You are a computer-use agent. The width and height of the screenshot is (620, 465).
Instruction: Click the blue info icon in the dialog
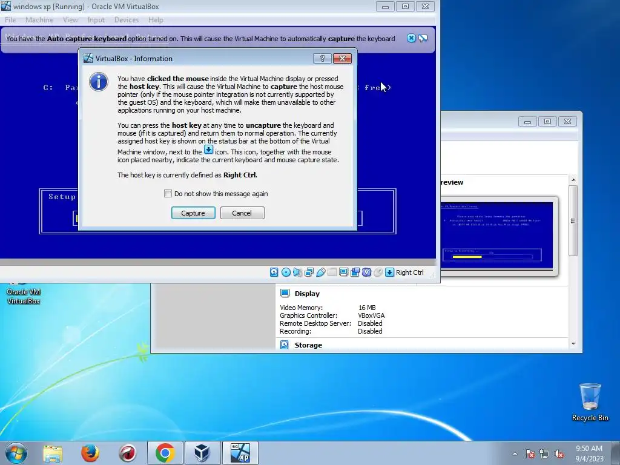coord(99,82)
